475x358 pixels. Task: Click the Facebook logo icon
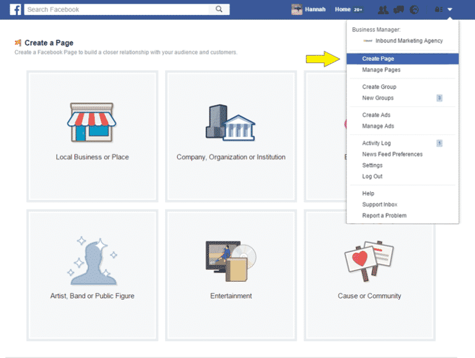click(x=15, y=9)
